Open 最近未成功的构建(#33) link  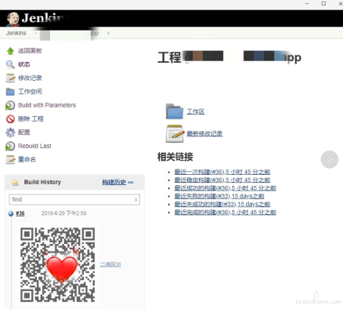pyautogui.click(x=222, y=204)
